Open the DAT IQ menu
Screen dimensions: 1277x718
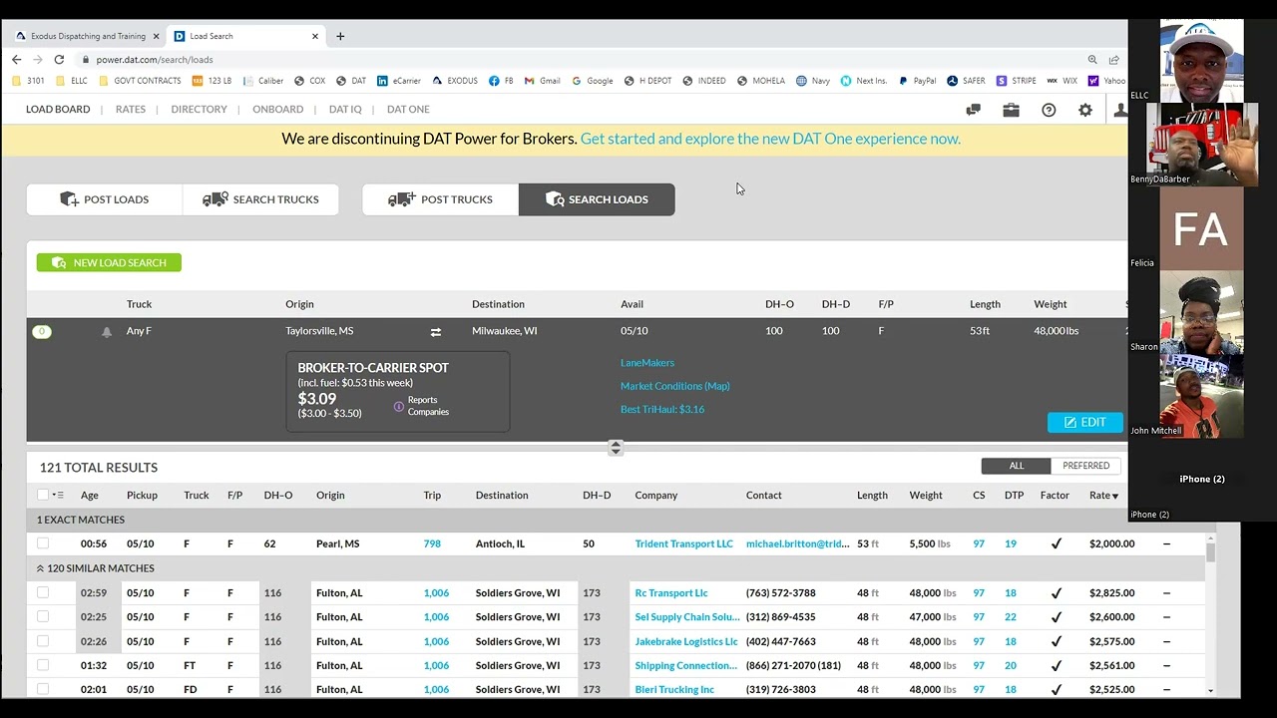[x=345, y=110]
